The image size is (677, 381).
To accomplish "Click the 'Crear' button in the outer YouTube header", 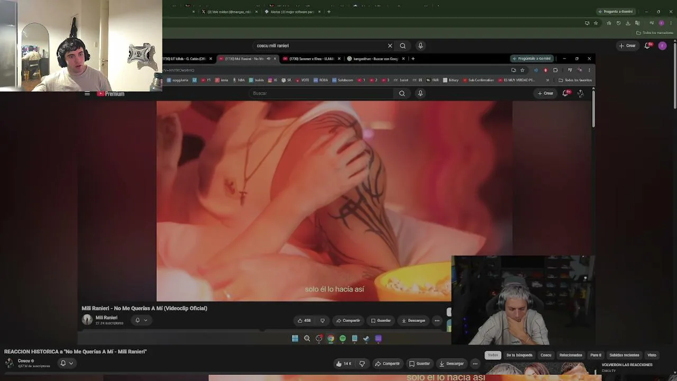I will [627, 46].
